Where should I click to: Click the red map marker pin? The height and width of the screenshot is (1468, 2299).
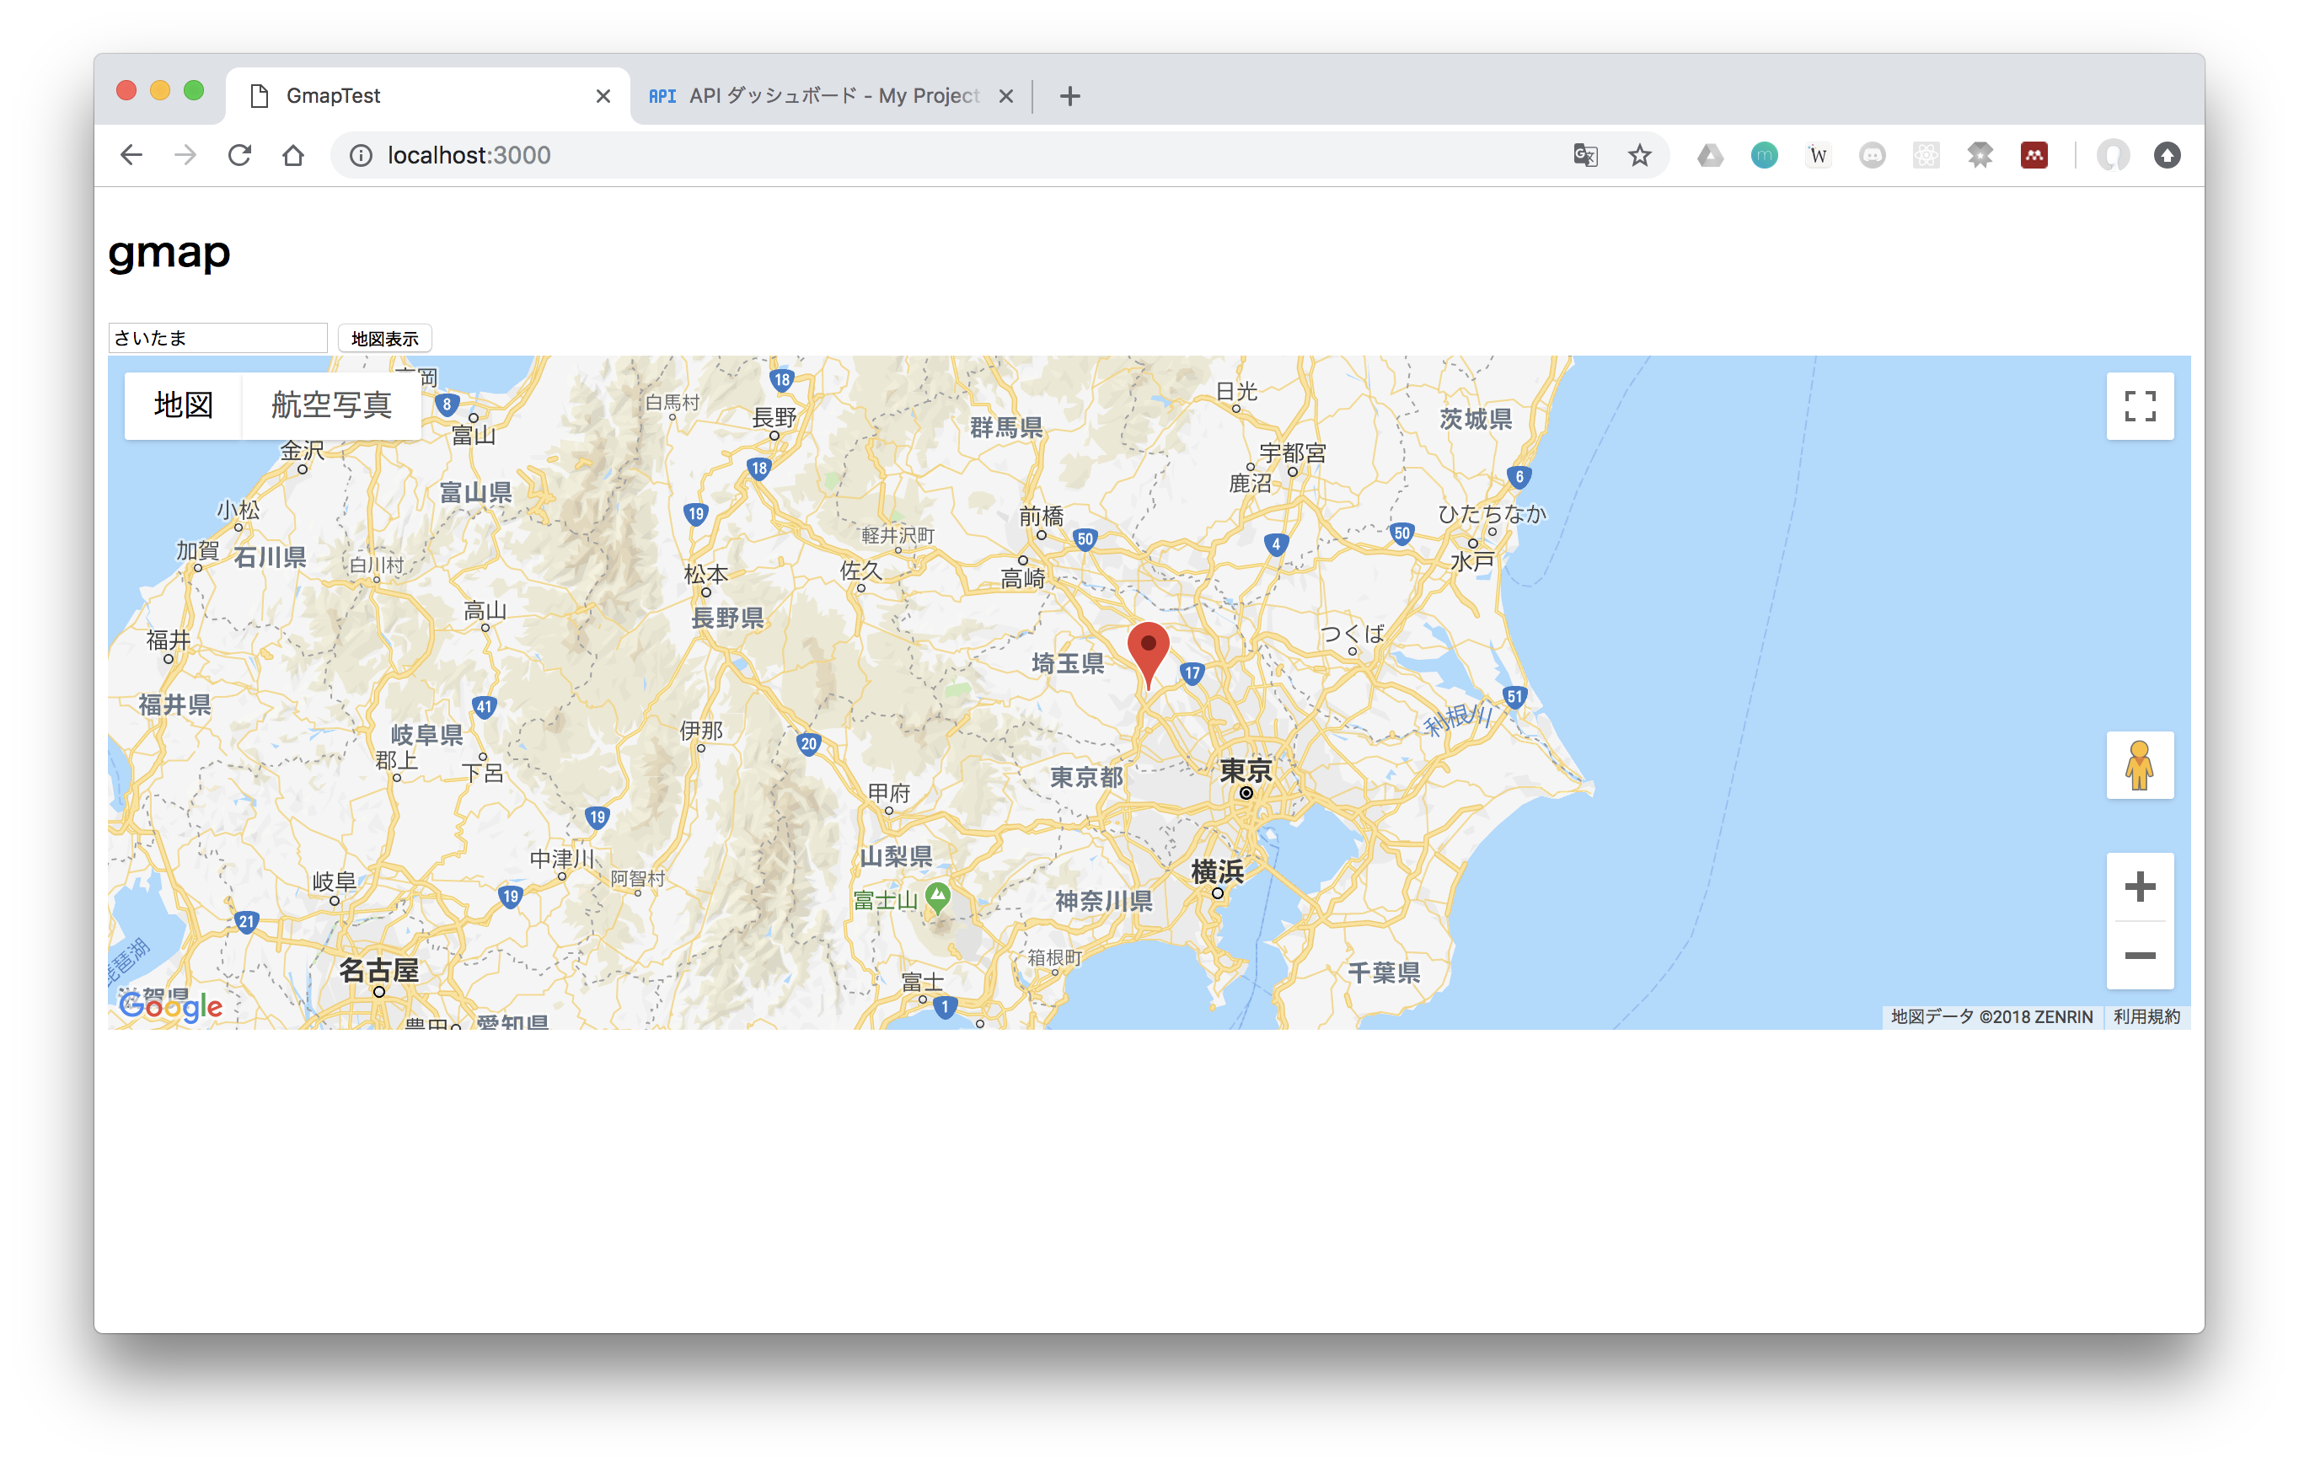pyautogui.click(x=1148, y=648)
